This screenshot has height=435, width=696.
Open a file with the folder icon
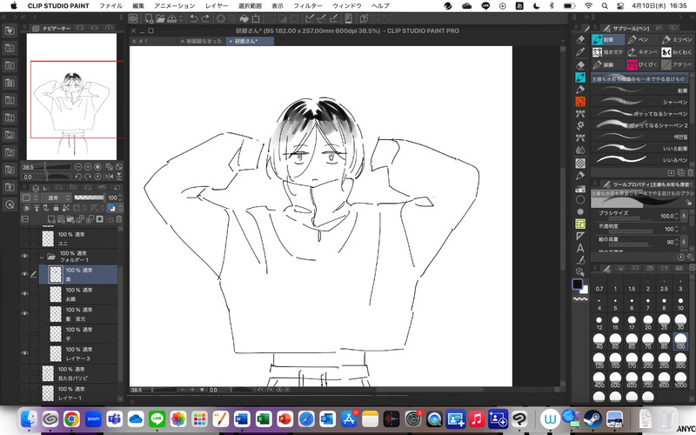click(160, 18)
